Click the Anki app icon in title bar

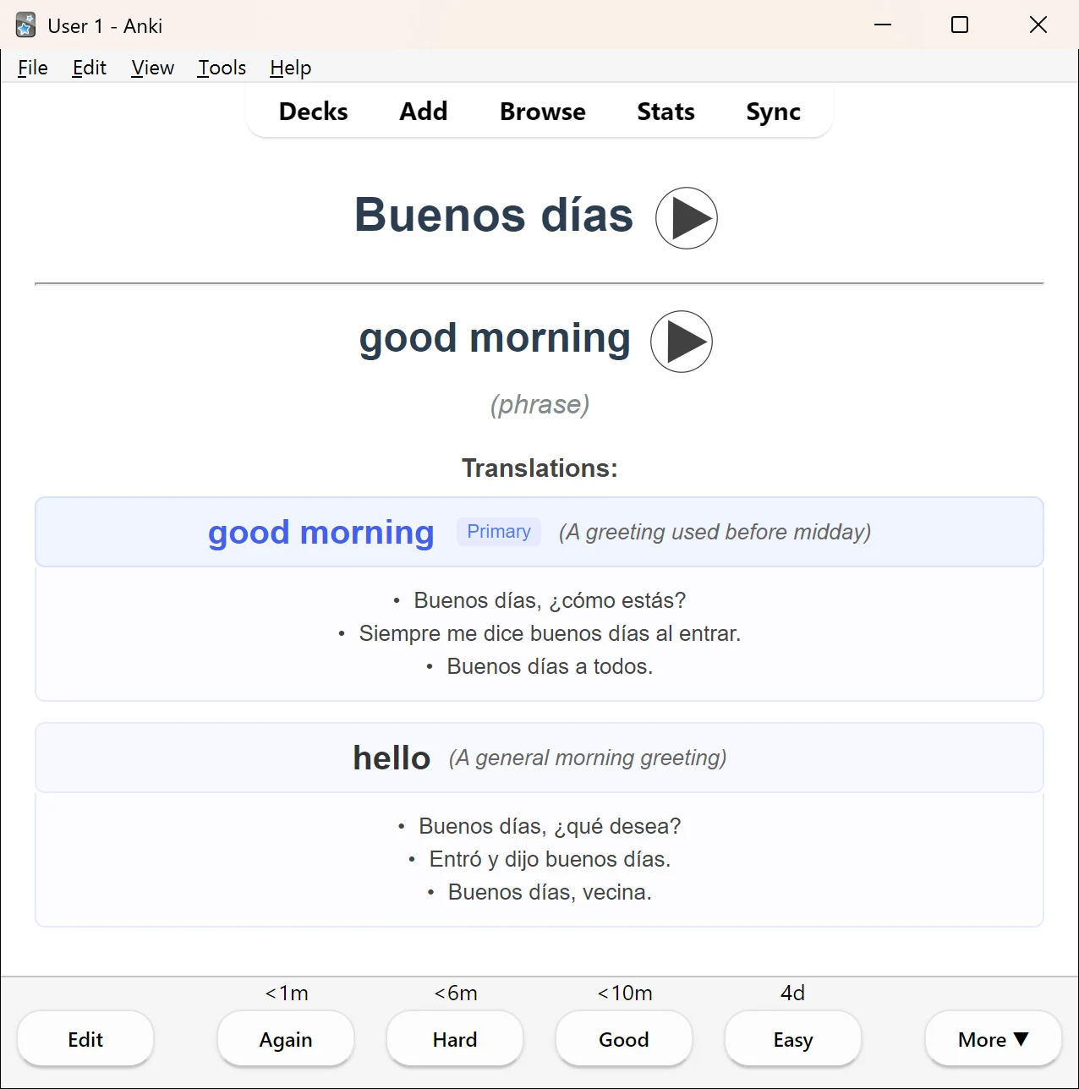coord(25,25)
